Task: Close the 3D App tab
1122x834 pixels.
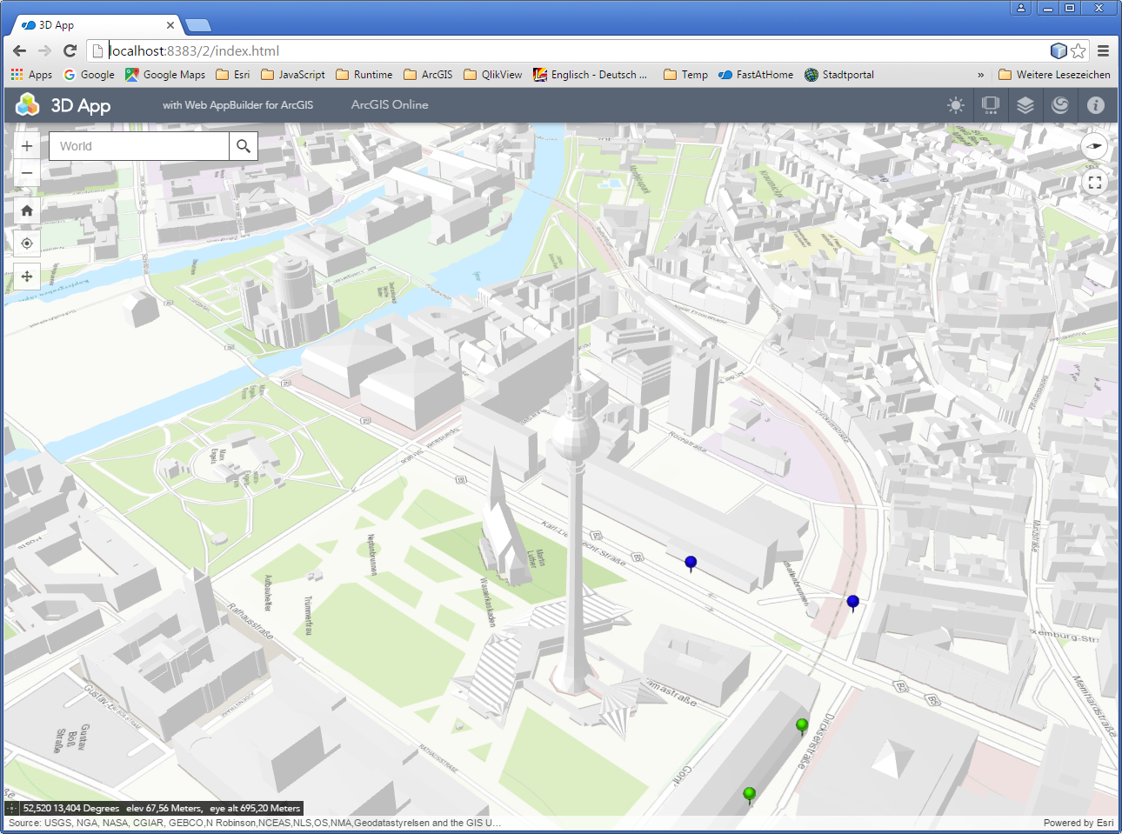Action: 170,25
